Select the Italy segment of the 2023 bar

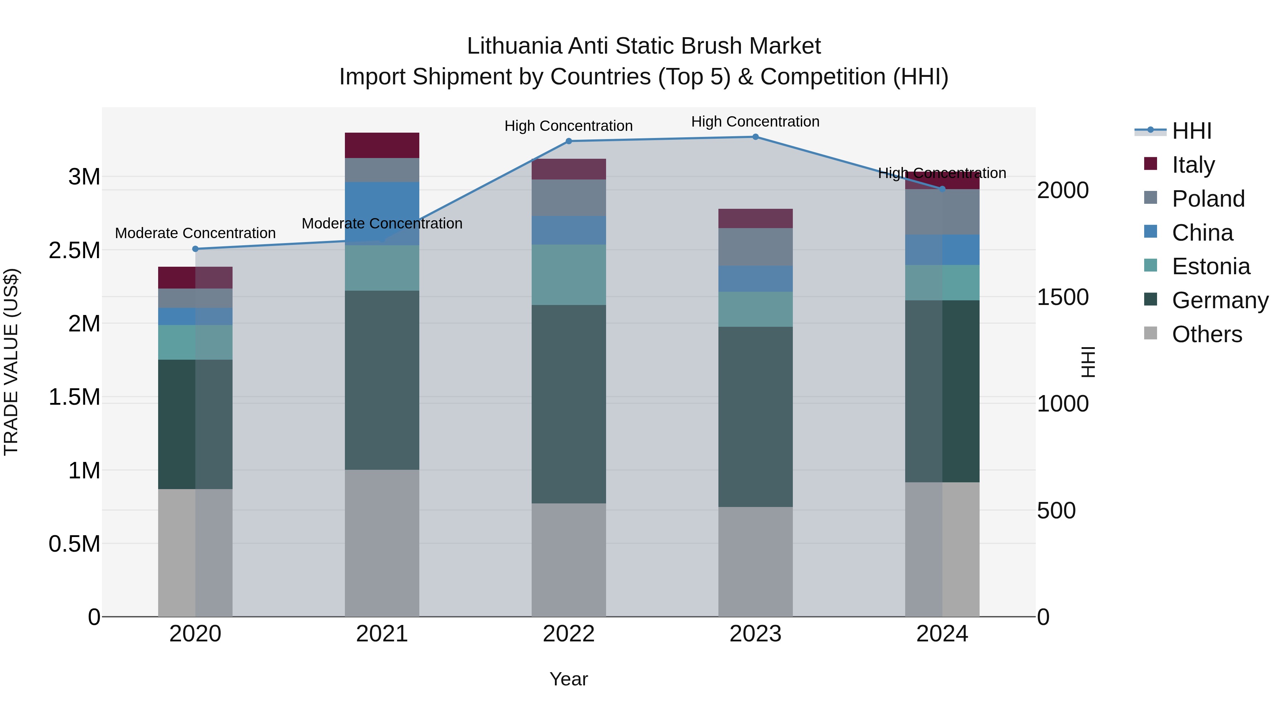point(756,219)
